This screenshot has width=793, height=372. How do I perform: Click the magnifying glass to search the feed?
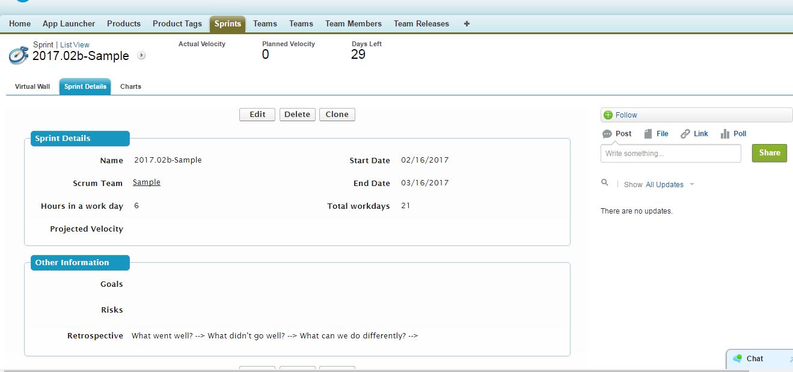point(605,182)
